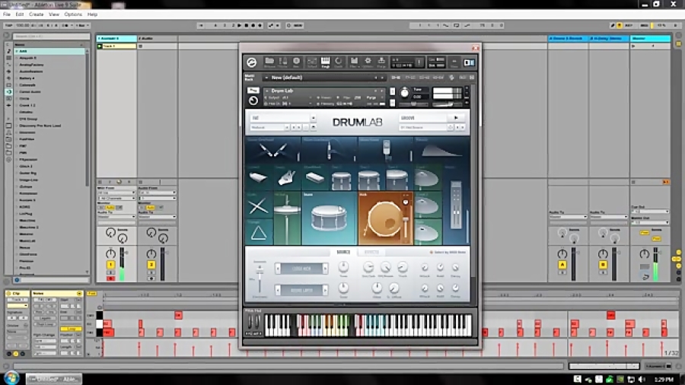
Task: Enable Select by MIDI Note option
Action: [x=448, y=253]
